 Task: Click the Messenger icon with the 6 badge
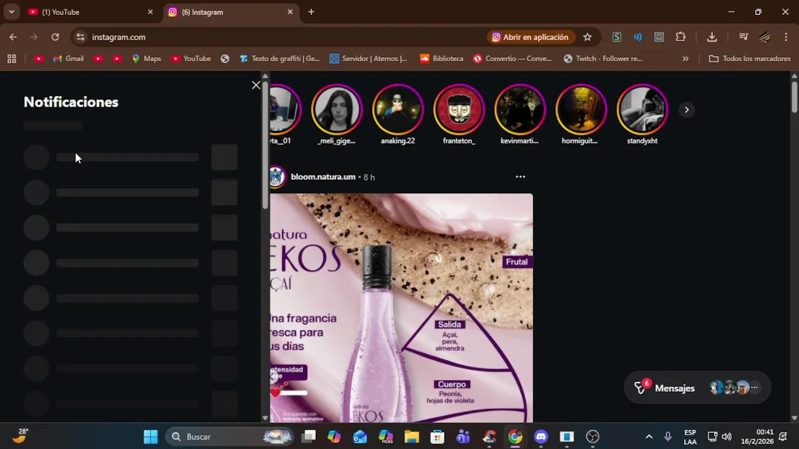[x=640, y=388]
